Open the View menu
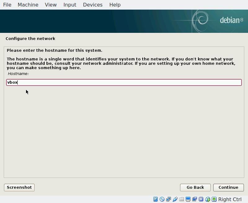248x203 pixels. point(51,5)
